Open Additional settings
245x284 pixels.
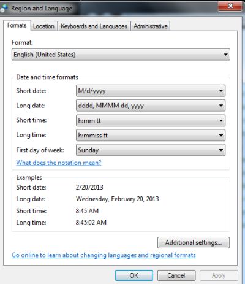click(194, 242)
